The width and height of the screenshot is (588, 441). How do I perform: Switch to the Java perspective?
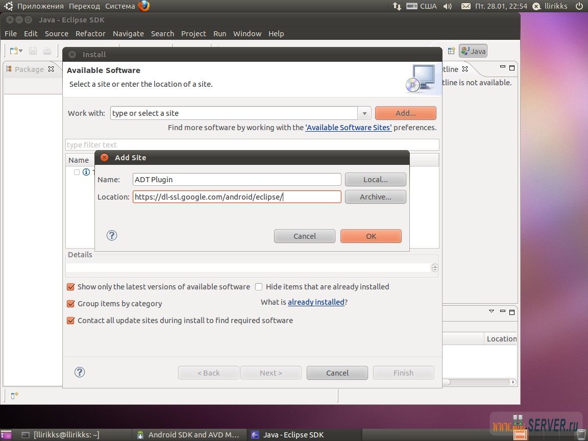coord(473,51)
